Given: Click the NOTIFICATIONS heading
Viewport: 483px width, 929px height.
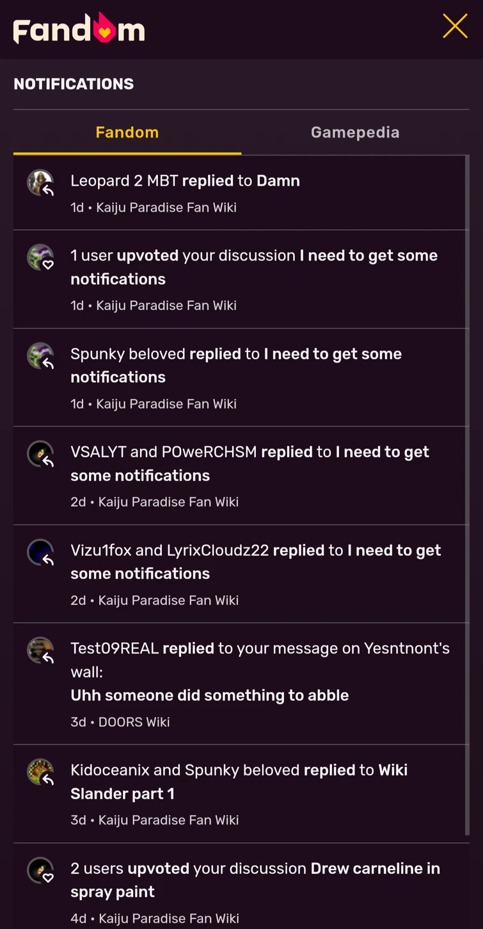Looking at the screenshot, I should point(74,84).
